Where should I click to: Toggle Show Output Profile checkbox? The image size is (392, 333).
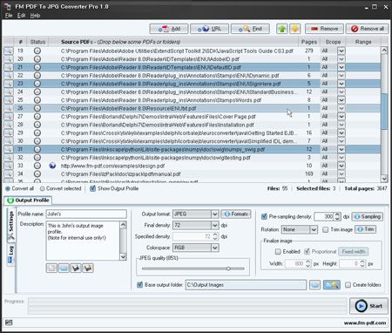92,188
